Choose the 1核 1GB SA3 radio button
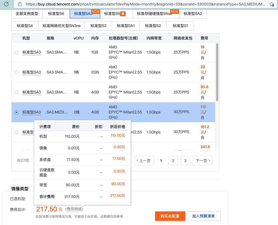This screenshot has height=225, width=278. (x=16, y=52)
